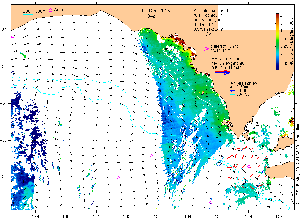Click the IMOS copyright timestamp text

(298, 164)
